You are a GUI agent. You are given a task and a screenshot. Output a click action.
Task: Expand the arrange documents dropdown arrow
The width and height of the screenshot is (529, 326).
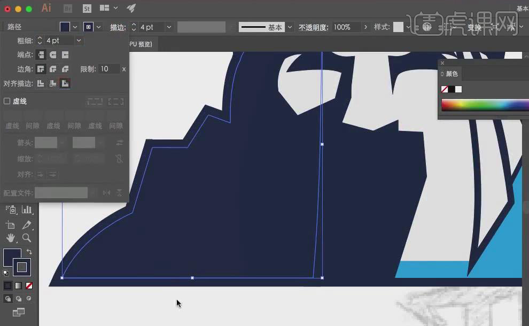116,8
